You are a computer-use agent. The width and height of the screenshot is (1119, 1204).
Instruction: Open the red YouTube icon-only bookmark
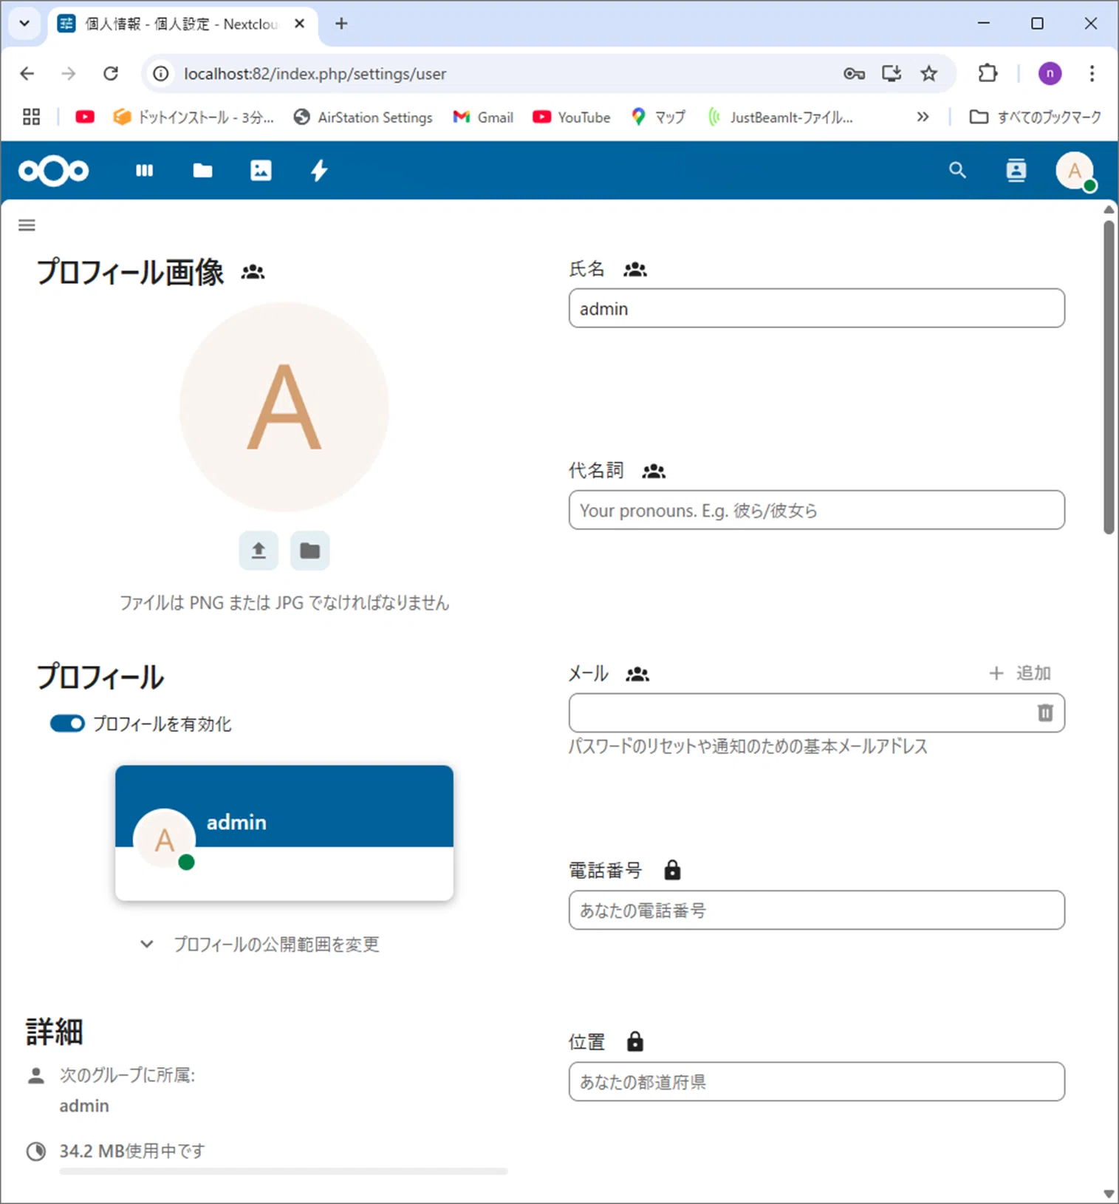click(85, 117)
